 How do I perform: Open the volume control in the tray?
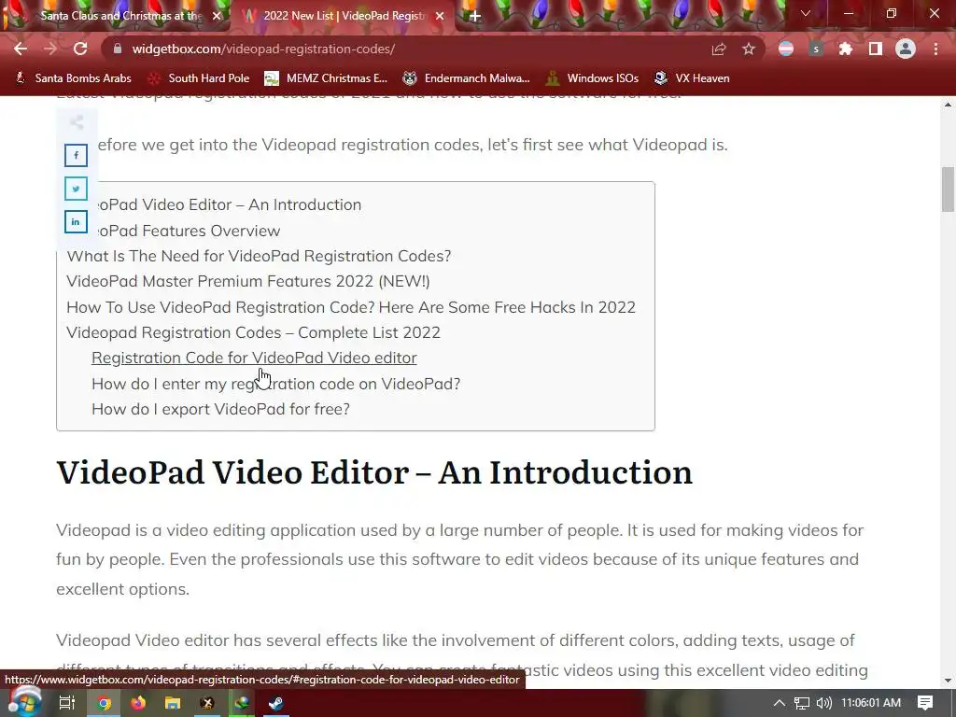coord(823,703)
